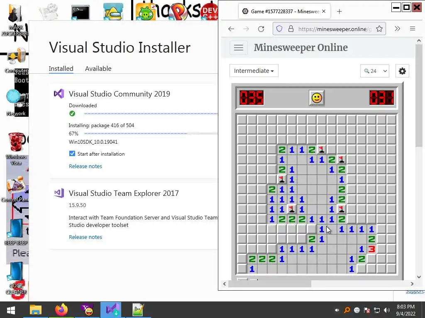Open the Windows Start menu
425x318 pixels.
click(x=11, y=310)
